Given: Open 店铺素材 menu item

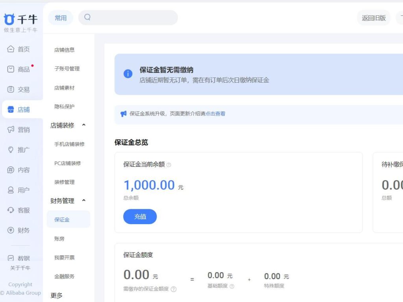Looking at the screenshot, I should pos(64,88).
